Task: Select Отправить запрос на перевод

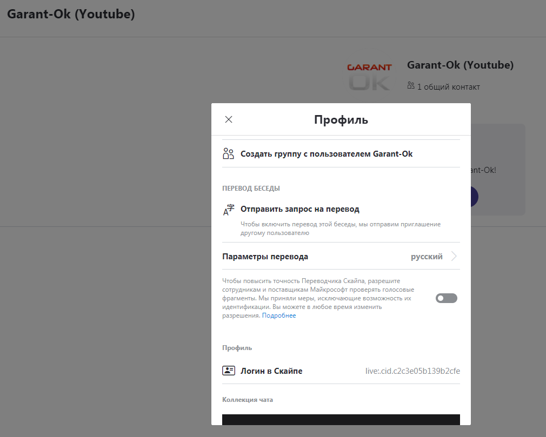Action: click(300, 209)
